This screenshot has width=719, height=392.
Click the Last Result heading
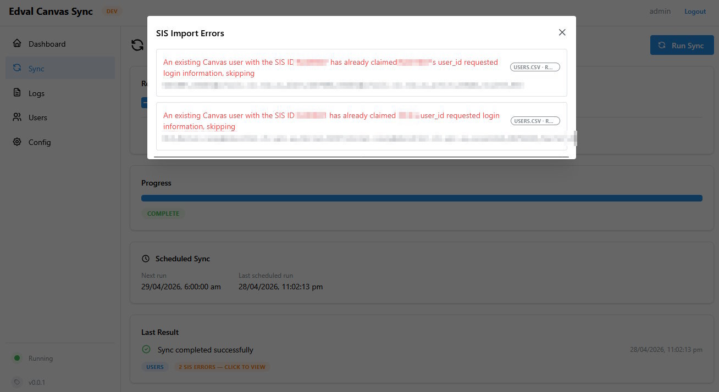coord(160,332)
